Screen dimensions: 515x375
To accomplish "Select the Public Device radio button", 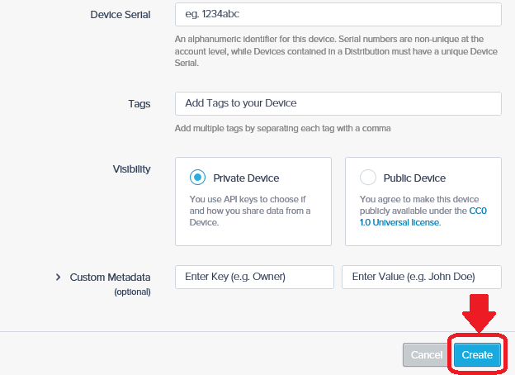I will [368, 178].
